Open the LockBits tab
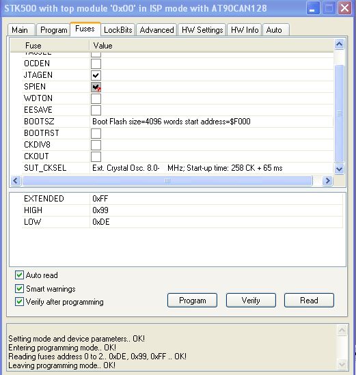The height and width of the screenshot is (375, 356). (118, 30)
